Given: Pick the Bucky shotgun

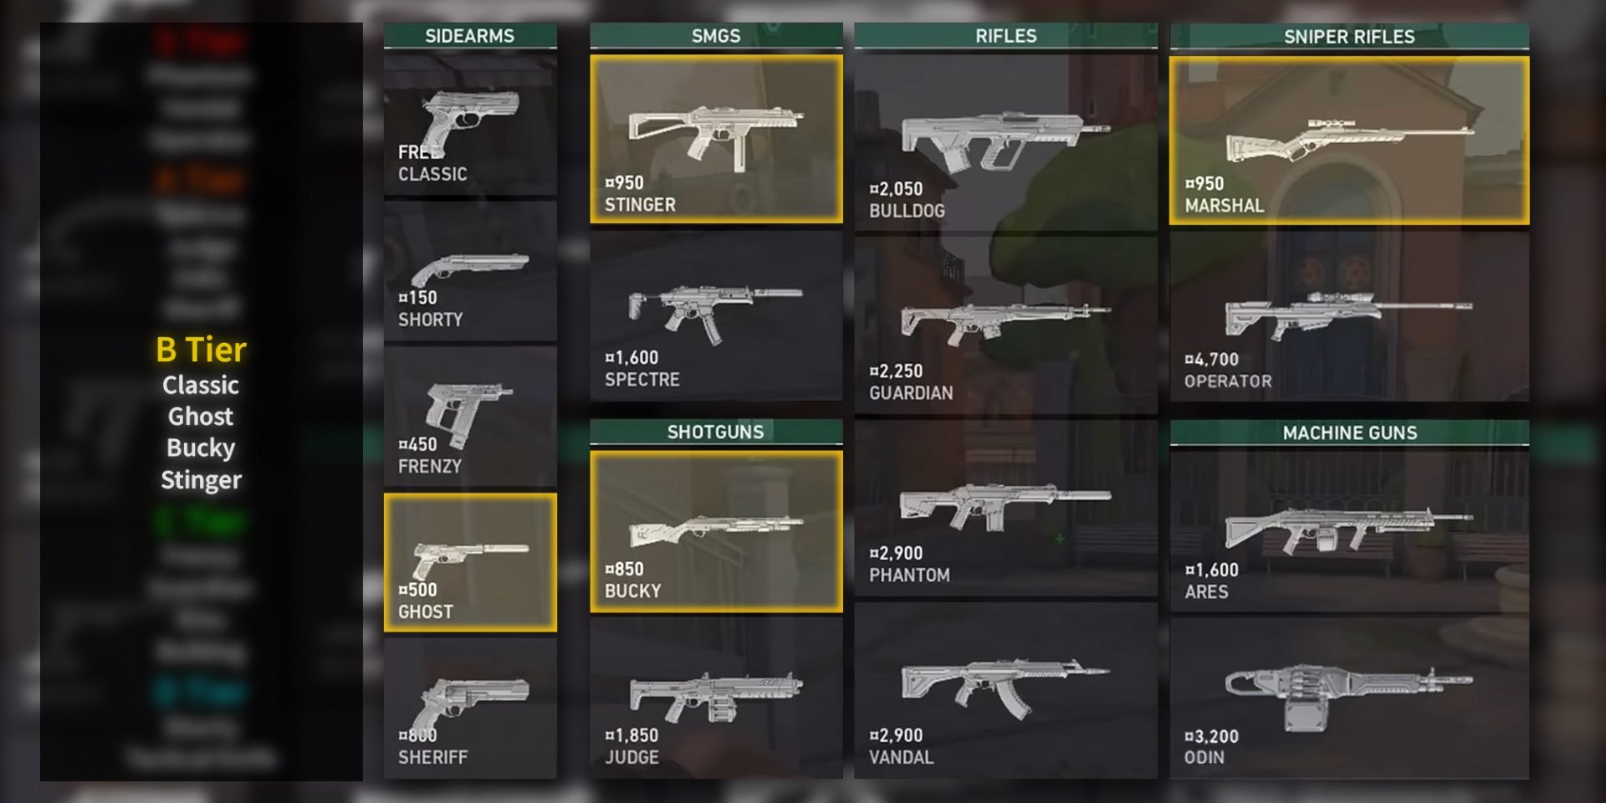Looking at the screenshot, I should coord(716,532).
